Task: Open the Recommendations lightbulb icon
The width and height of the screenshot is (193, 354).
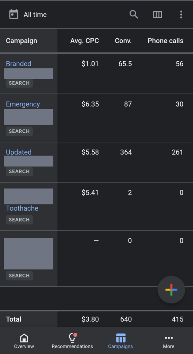Action: point(72,338)
